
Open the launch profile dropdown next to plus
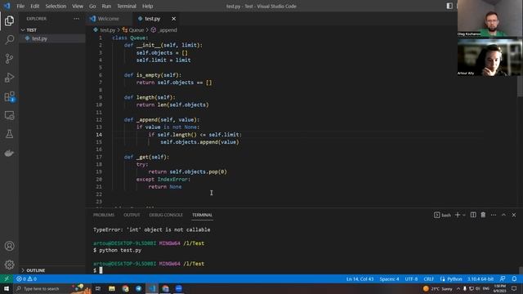point(464,216)
